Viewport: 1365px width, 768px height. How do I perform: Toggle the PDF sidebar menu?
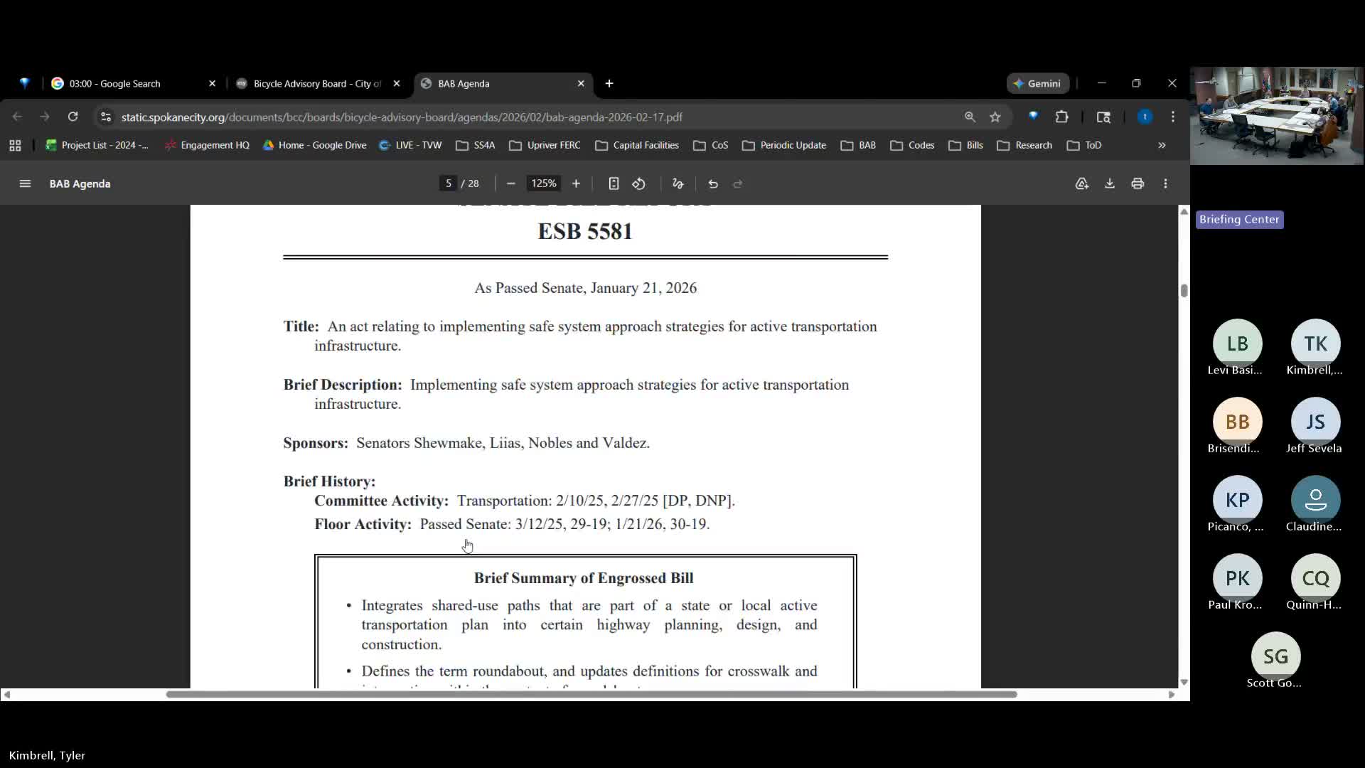point(25,183)
